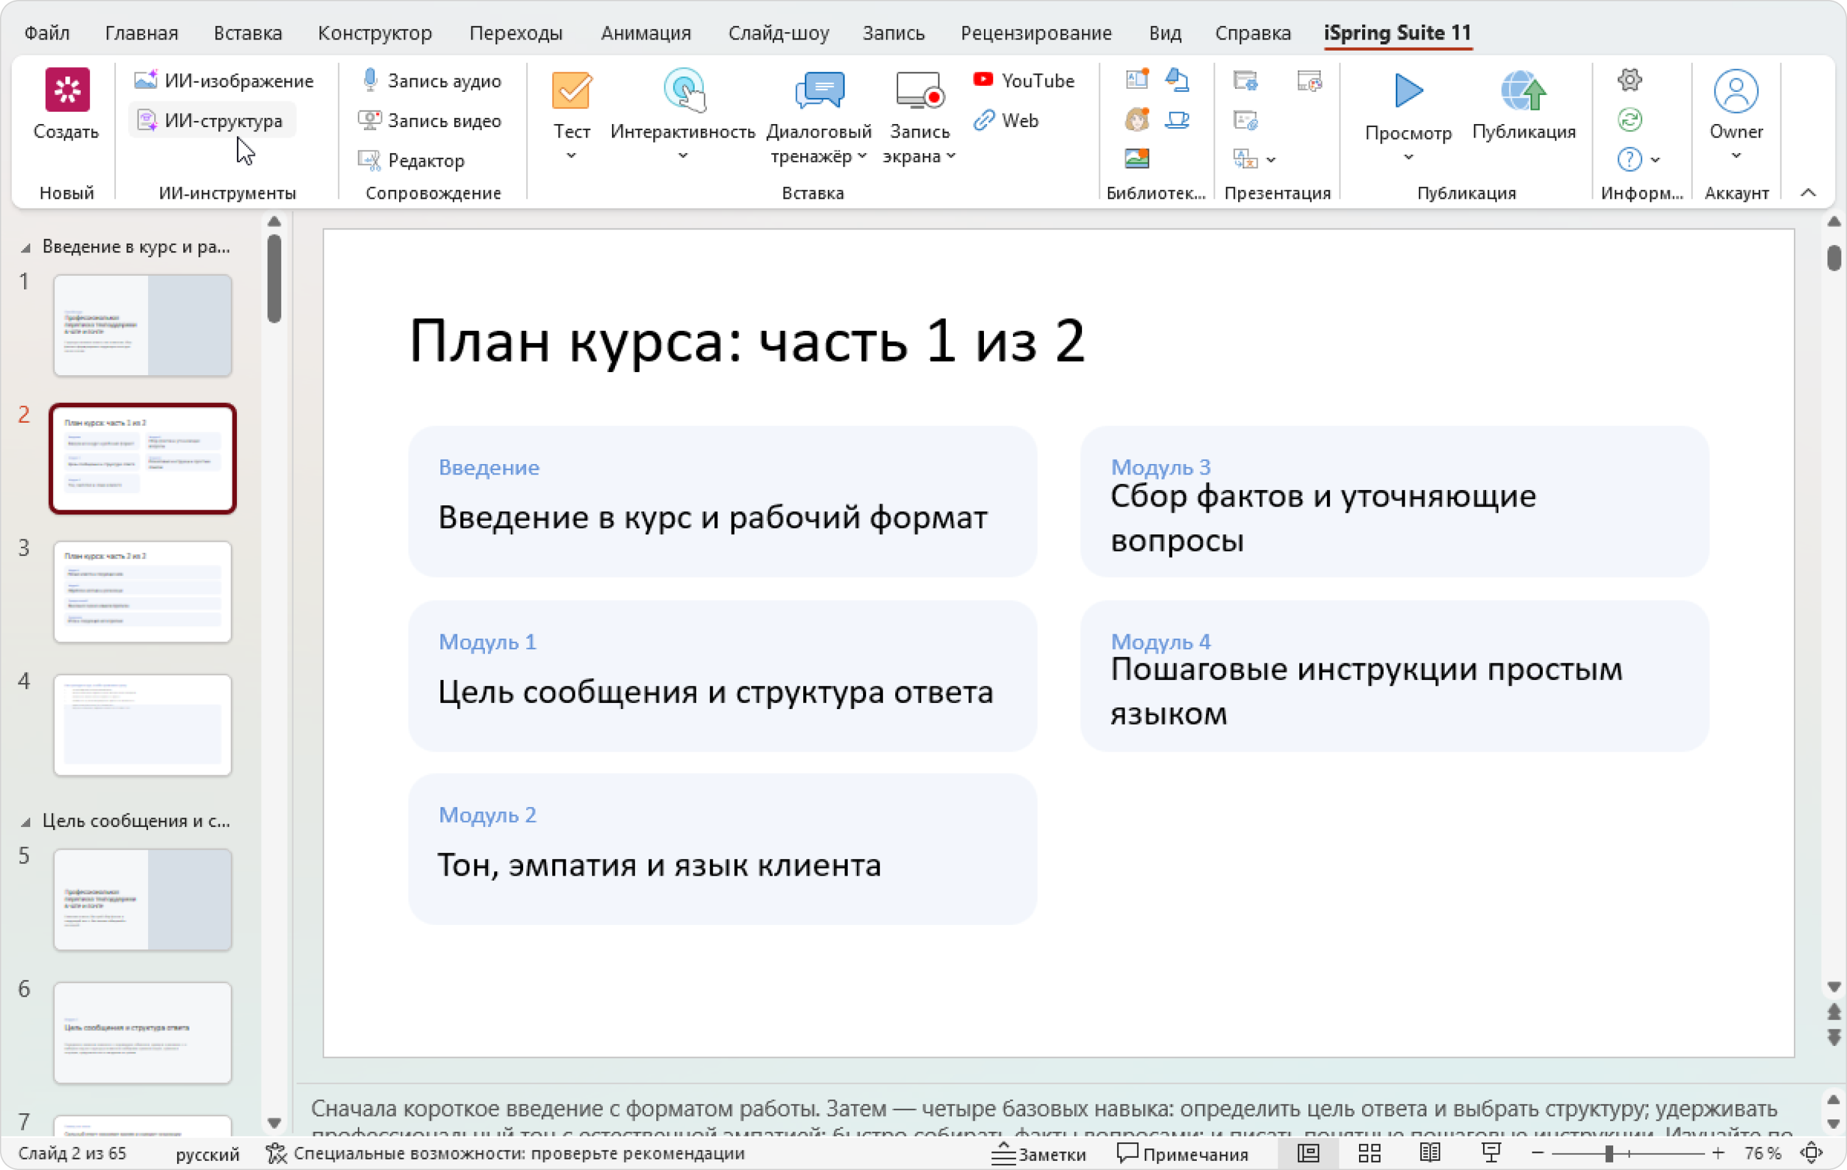Open slide templates library icon
The width and height of the screenshot is (1847, 1170).
pyautogui.click(x=1137, y=80)
